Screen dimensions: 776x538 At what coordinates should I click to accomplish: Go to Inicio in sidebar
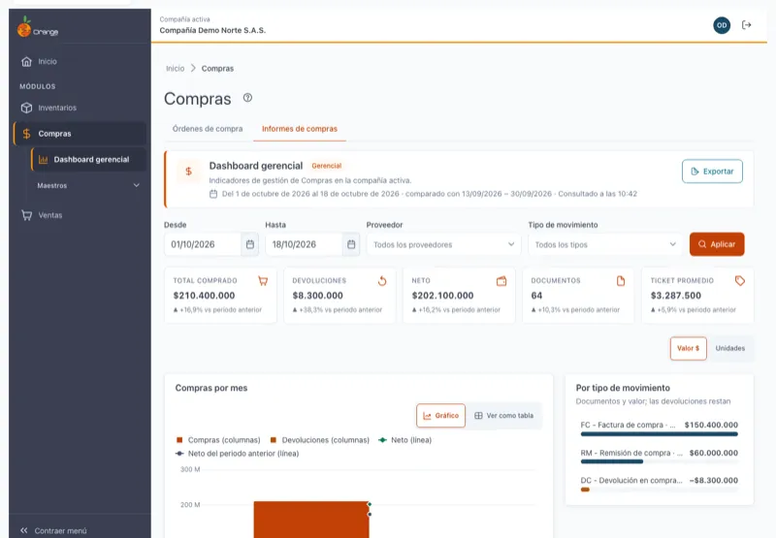click(x=80, y=62)
